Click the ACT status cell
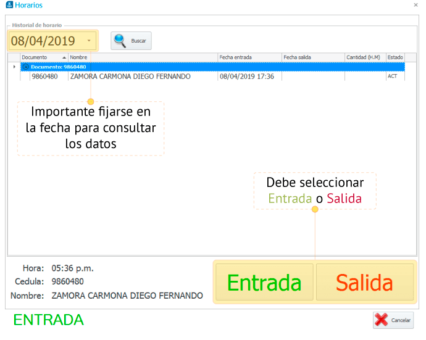Screen dimensions: 426x340 [395, 77]
